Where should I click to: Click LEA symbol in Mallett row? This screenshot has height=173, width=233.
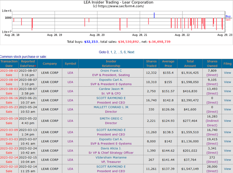(x=70, y=109)
